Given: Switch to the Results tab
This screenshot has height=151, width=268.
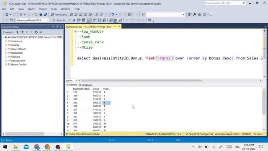Looking at the screenshot, I should [72, 85].
